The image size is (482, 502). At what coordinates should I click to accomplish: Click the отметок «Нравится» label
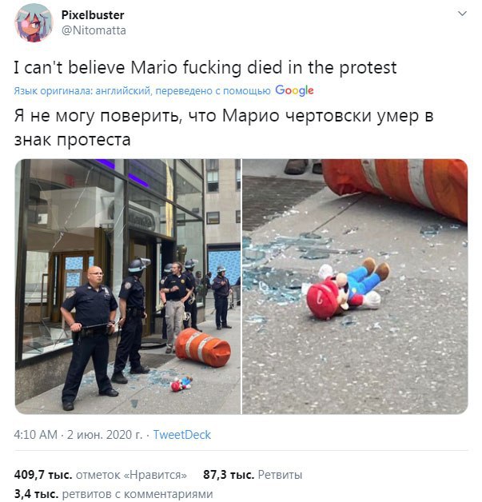[x=131, y=475]
